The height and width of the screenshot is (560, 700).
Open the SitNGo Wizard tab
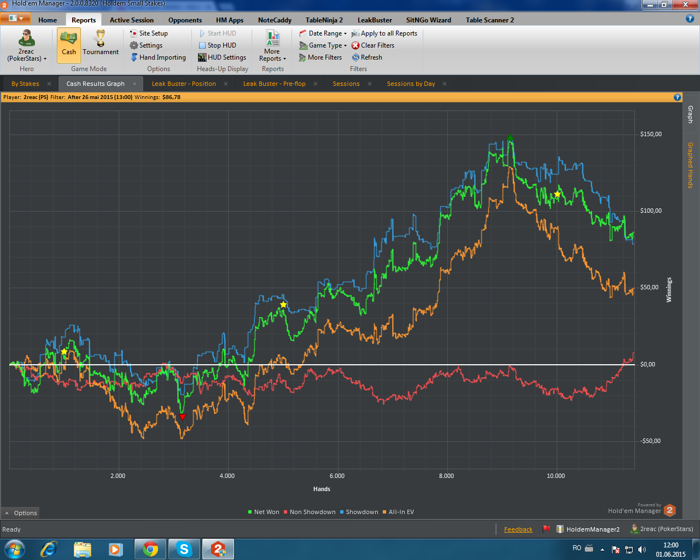(429, 20)
